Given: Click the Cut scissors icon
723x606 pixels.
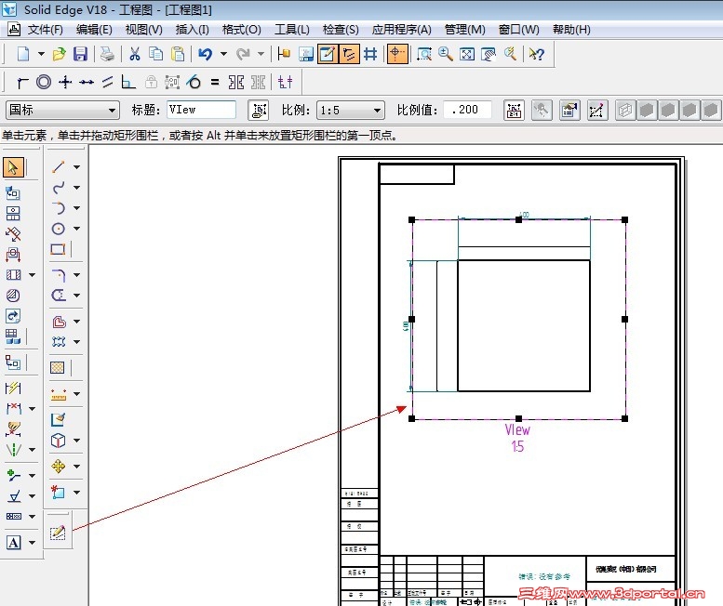Looking at the screenshot, I should [x=135, y=54].
